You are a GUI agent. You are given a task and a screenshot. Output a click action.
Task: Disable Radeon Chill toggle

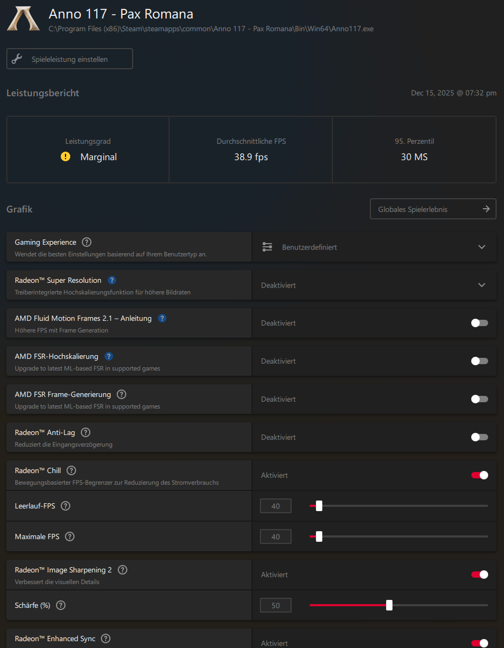[x=480, y=475]
